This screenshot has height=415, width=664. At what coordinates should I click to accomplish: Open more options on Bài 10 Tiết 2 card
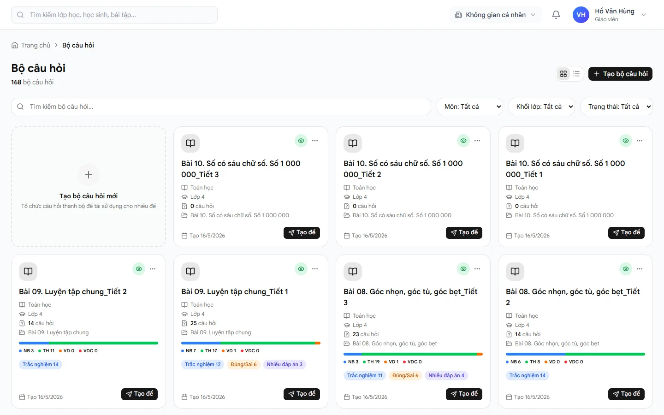477,141
